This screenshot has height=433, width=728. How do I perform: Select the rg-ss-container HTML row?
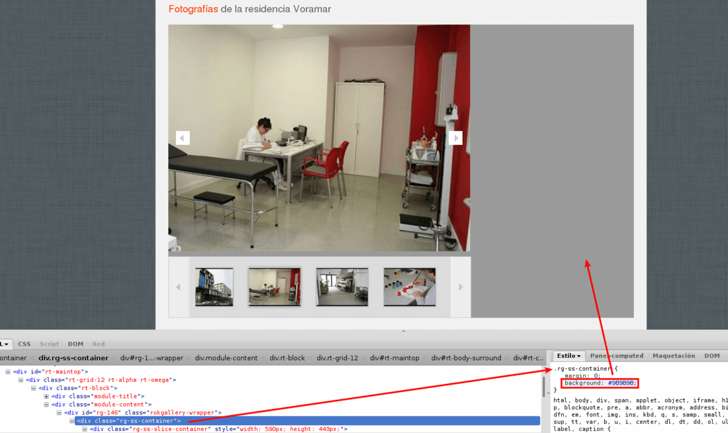(307, 421)
